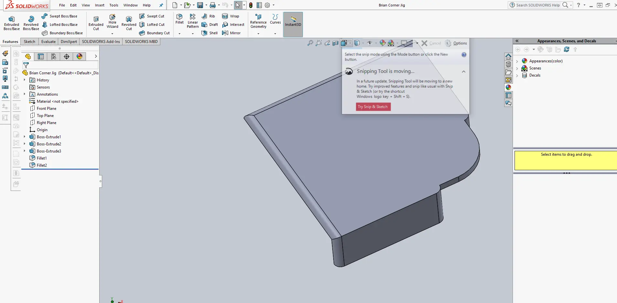Viewport: 617px width, 303px height.
Task: Switch to the Sketch tab
Action: click(29, 42)
